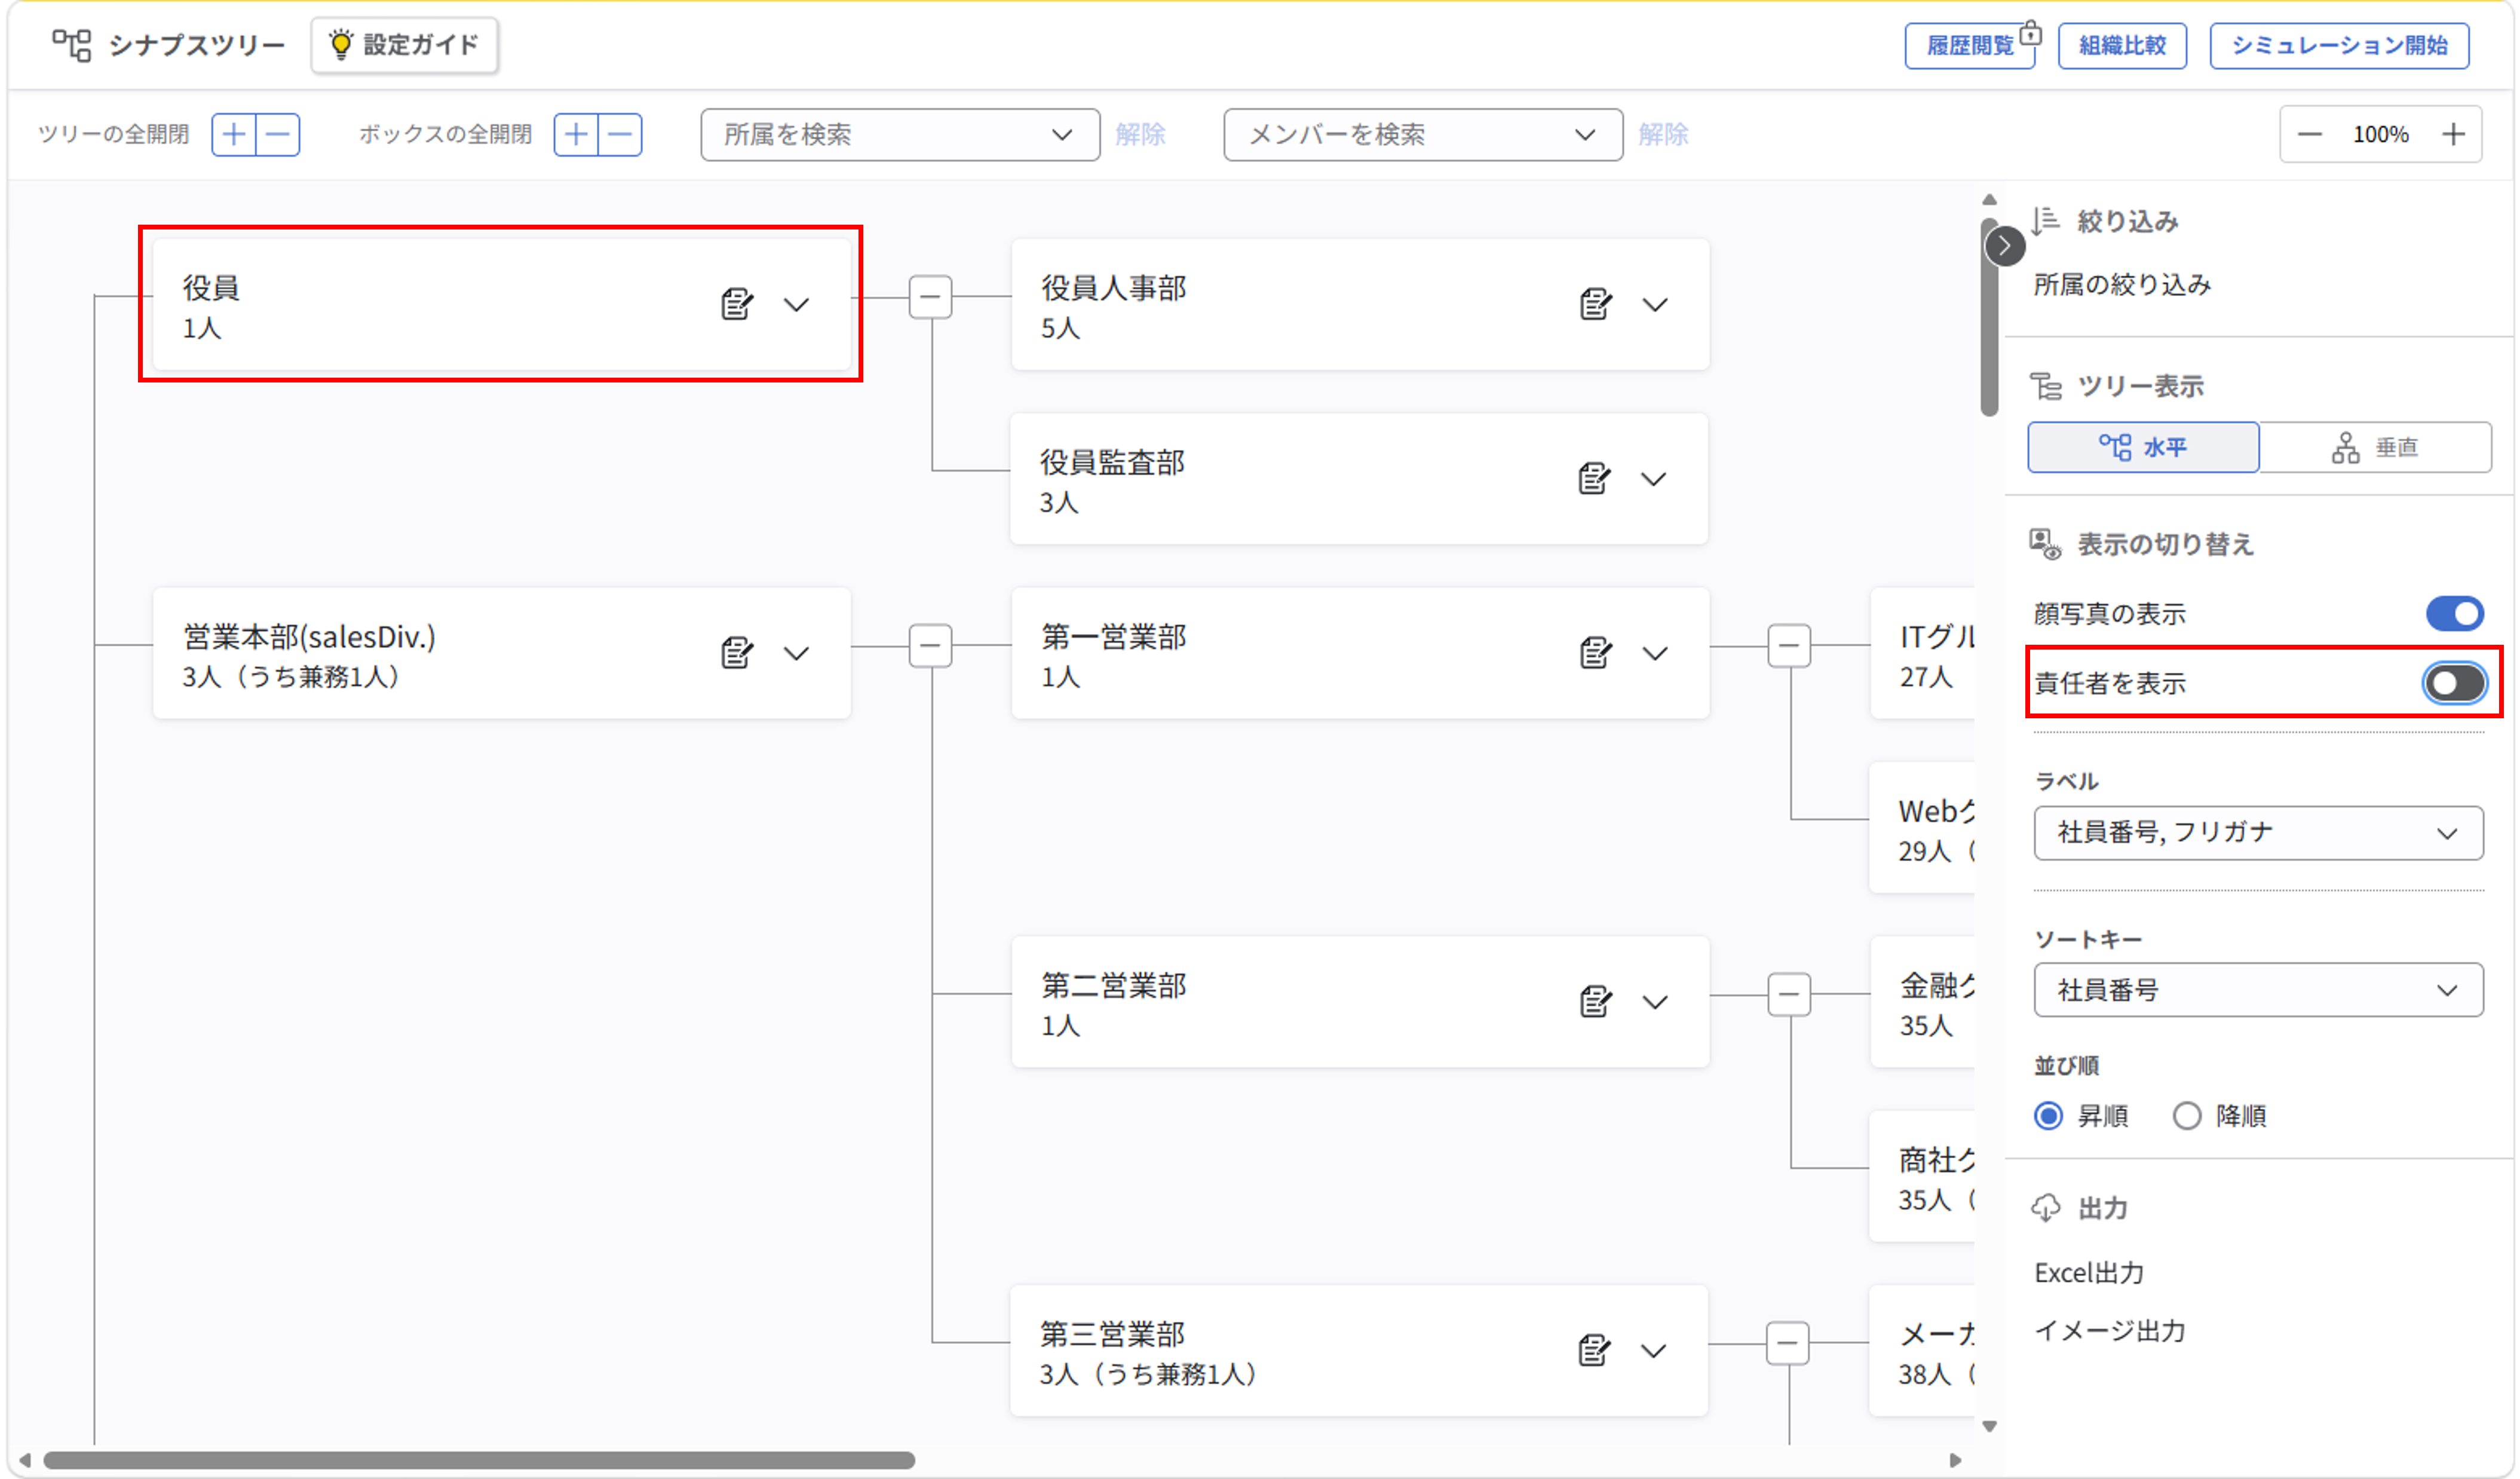Collapse the 第一営業部 branch minus node
Viewport: 2520px width, 1479px height.
(1789, 645)
